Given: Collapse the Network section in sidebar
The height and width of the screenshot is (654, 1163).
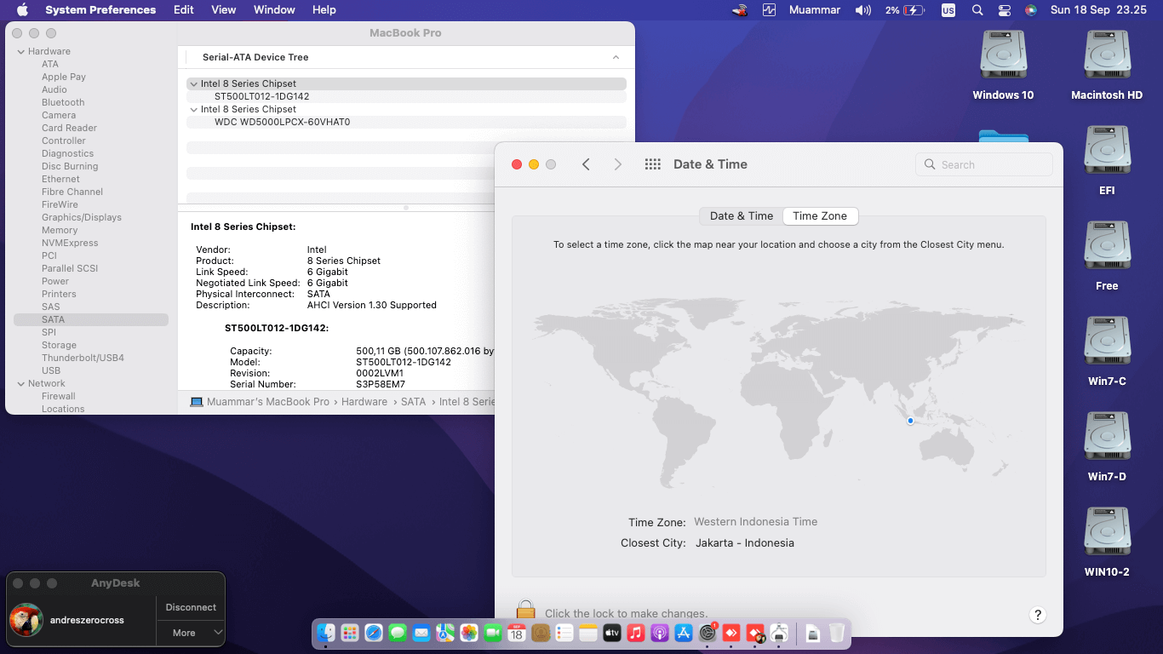Looking at the screenshot, I should point(21,383).
